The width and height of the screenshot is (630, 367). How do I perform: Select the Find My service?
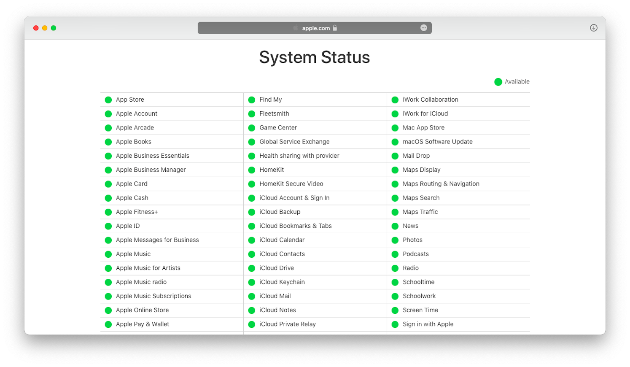click(271, 100)
